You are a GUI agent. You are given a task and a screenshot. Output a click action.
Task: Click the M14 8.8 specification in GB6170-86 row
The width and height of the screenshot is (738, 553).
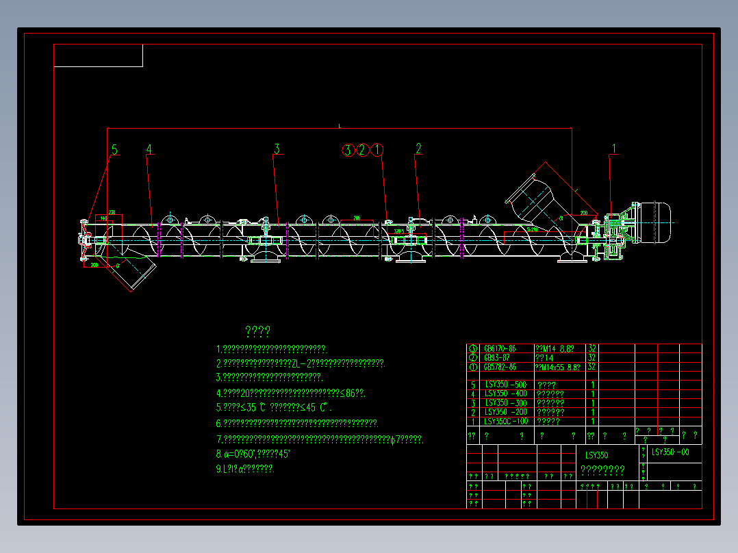tap(555, 349)
